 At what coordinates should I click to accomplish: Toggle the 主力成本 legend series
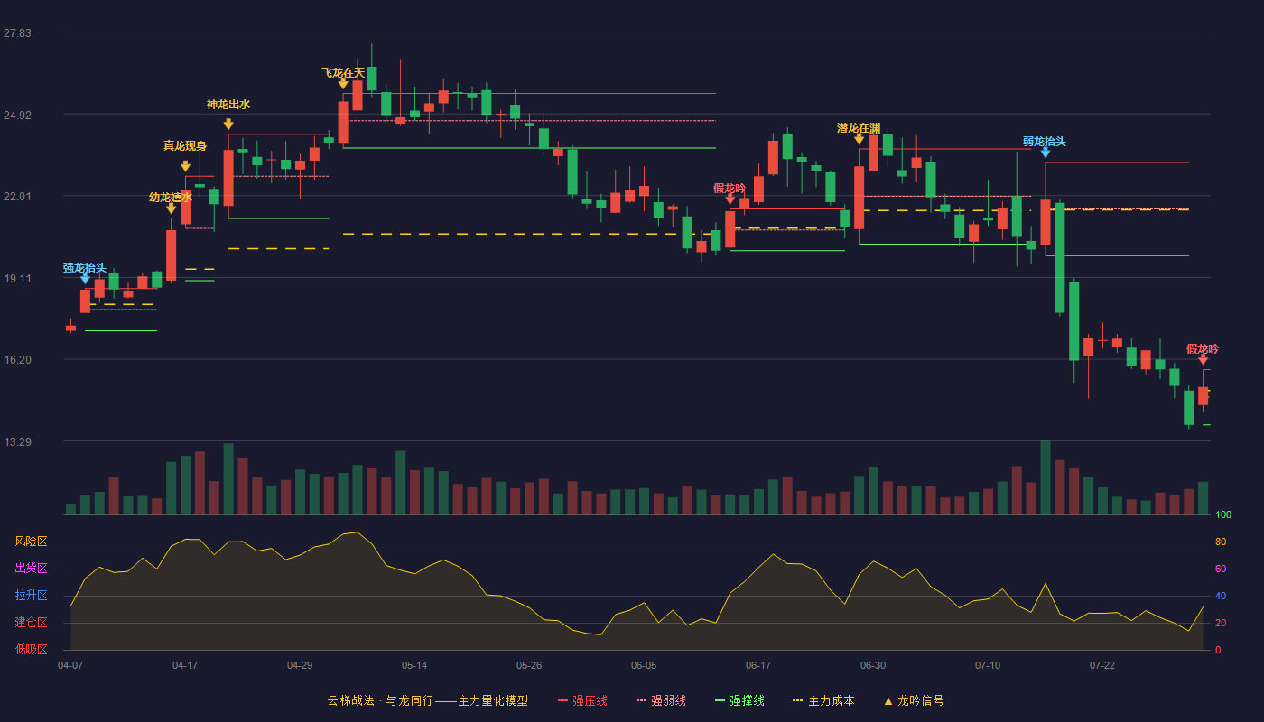pyautogui.click(x=823, y=700)
